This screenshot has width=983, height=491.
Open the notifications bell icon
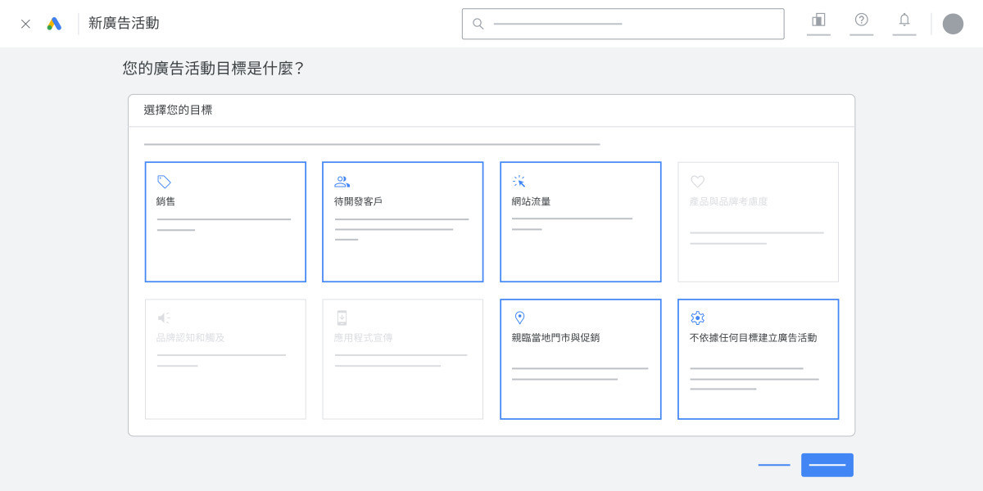pos(904,20)
